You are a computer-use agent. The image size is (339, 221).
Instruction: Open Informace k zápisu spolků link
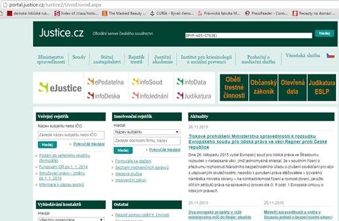[x=61, y=184]
